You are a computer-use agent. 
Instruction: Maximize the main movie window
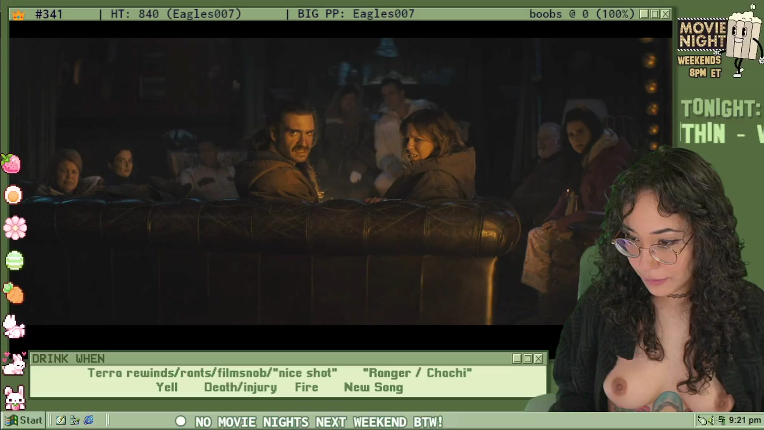point(655,15)
